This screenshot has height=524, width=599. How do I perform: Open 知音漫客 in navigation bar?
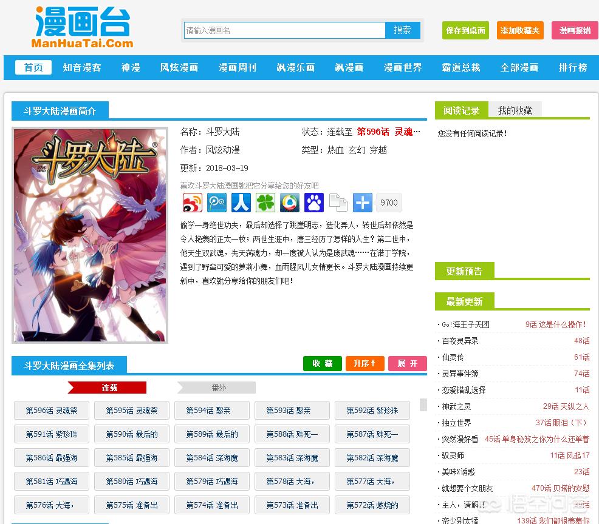click(x=82, y=67)
